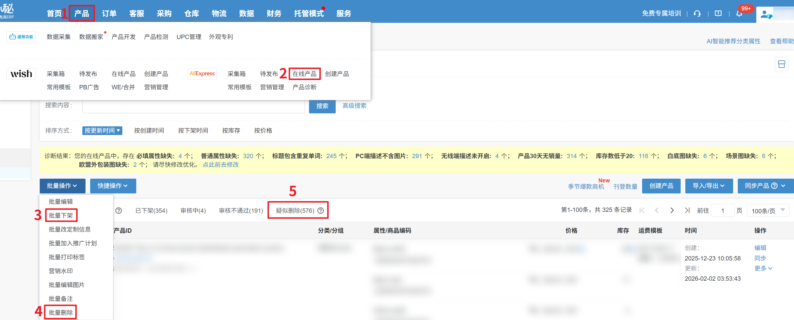This screenshot has width=794, height=320.
Task: Go to next page arrow
Action: tap(672, 210)
